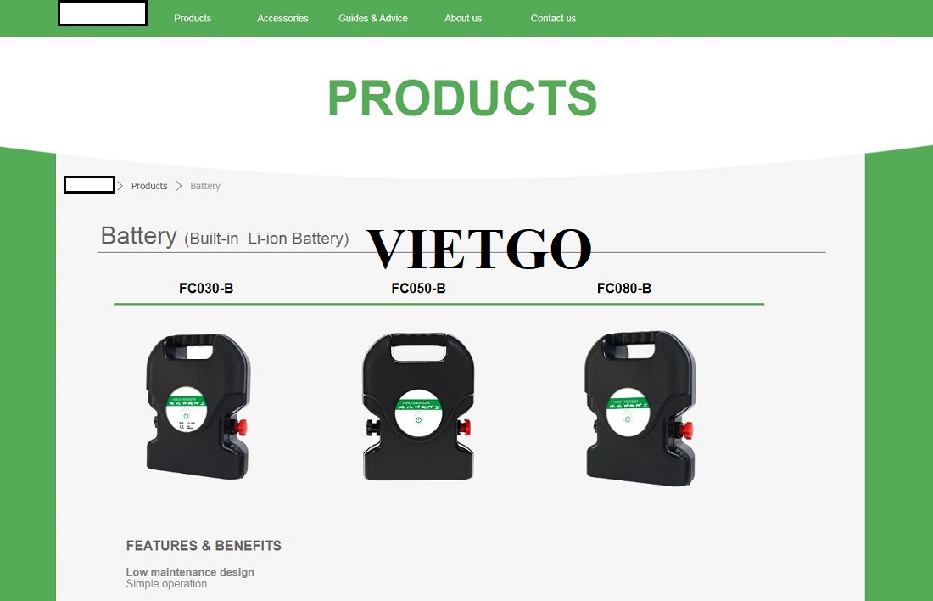This screenshot has height=601, width=933.
Task: Open the Contact us page
Action: (x=553, y=19)
